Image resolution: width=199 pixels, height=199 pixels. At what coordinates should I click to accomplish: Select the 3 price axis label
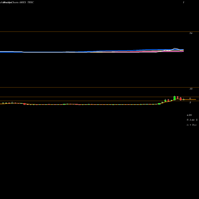190,102
